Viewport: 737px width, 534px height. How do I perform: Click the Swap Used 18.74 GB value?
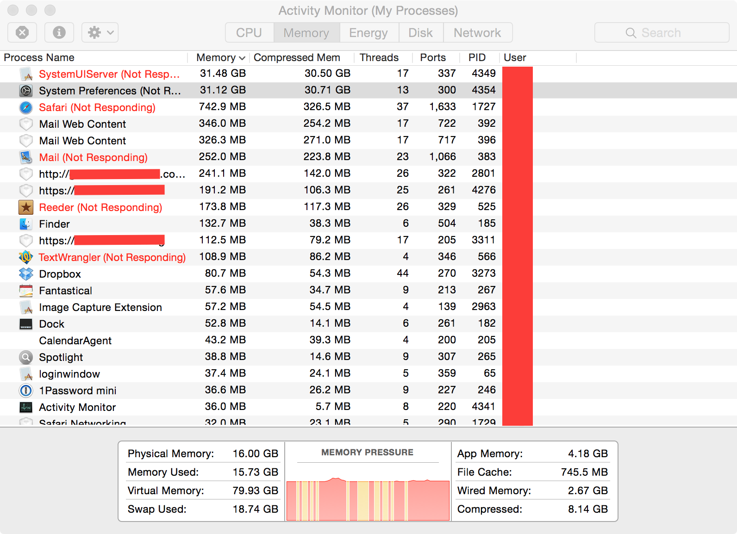pyautogui.click(x=256, y=509)
